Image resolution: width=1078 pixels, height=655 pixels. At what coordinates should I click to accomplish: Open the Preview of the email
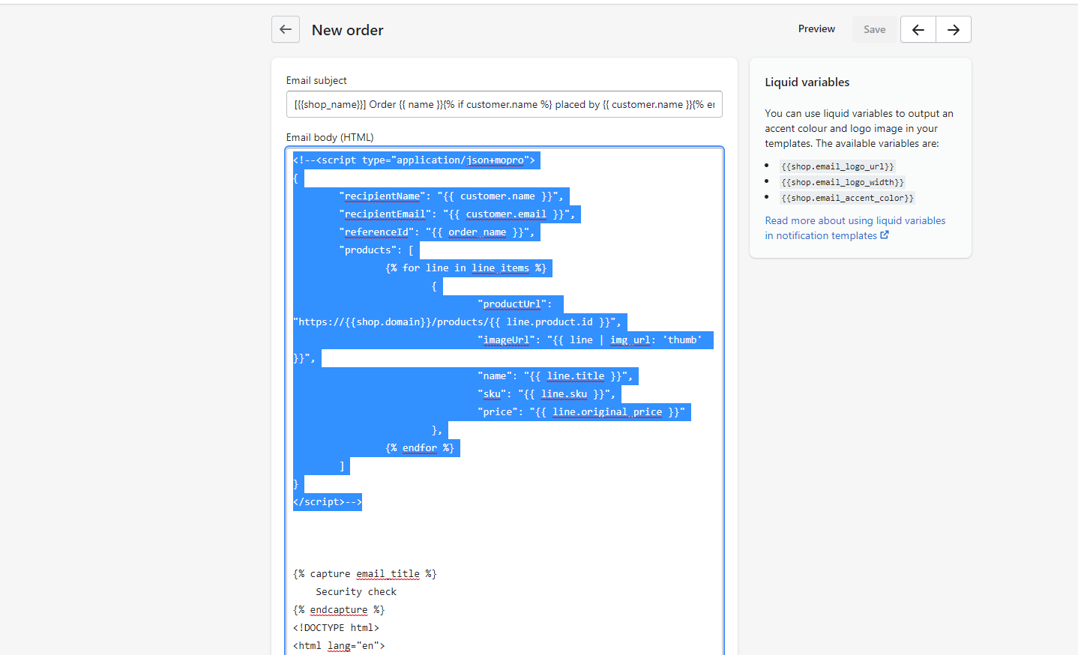pos(816,29)
